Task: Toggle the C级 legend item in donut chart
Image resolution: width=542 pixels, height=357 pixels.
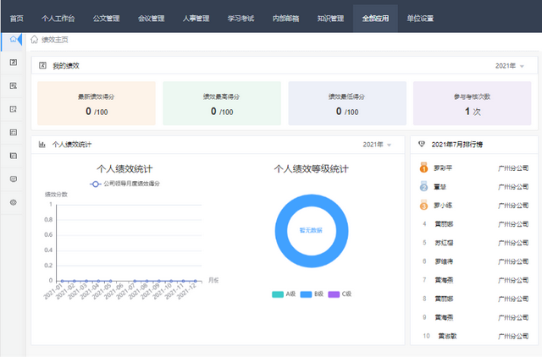Action: click(x=339, y=294)
